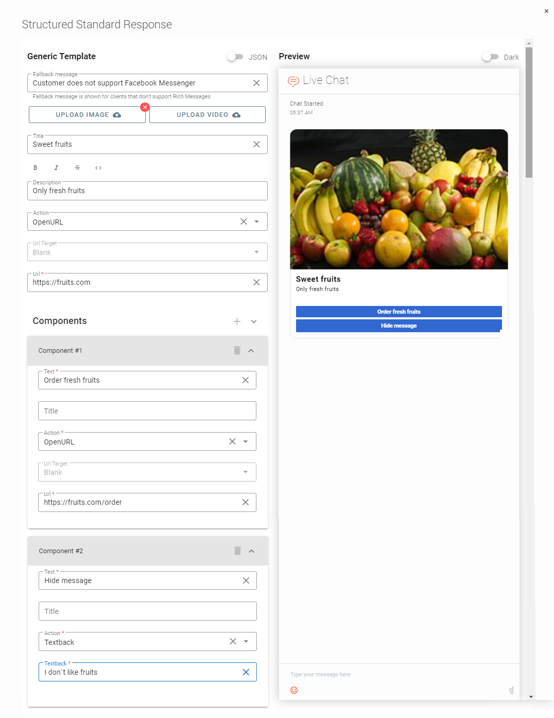
Task: Delete Component #1 with trash icon
Action: (237, 350)
